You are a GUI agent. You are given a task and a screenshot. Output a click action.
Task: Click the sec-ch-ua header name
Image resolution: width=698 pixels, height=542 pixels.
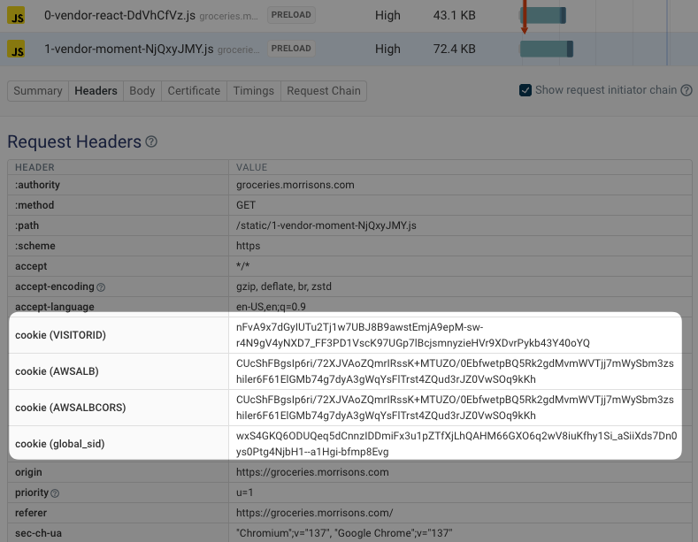[x=38, y=533]
